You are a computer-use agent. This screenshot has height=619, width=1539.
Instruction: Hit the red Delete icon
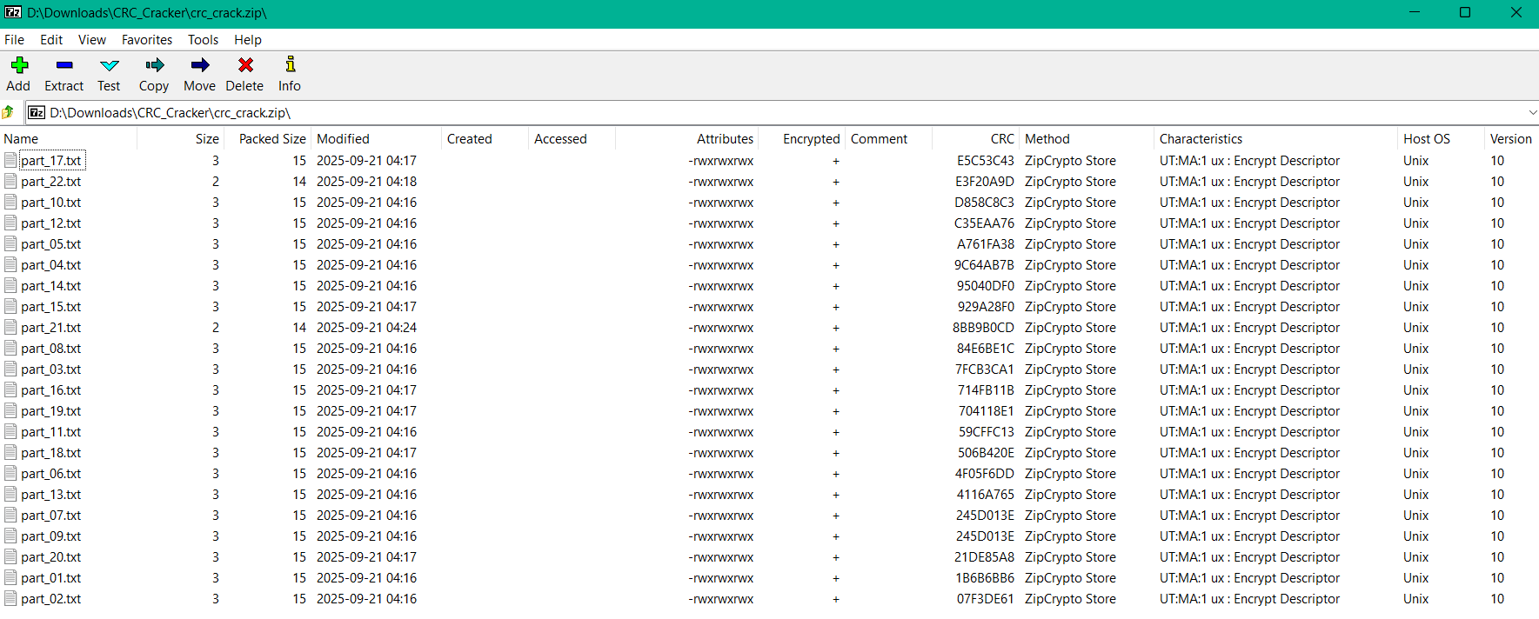[x=245, y=66]
